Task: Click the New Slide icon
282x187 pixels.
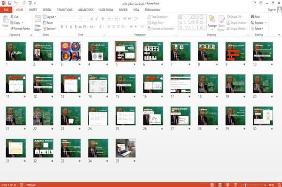Action: (38, 19)
